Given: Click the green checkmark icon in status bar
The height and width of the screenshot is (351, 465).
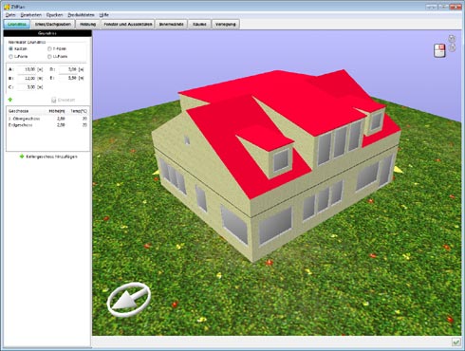Looking at the screenshot, I should [456, 342].
